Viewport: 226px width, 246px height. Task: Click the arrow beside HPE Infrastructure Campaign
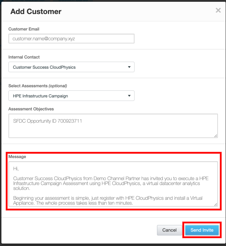click(129, 96)
